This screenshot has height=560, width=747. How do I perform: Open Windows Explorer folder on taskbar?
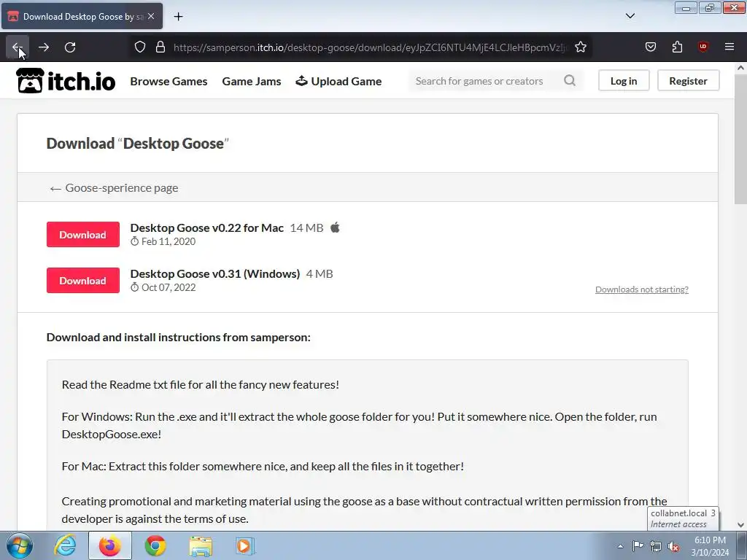point(201,545)
